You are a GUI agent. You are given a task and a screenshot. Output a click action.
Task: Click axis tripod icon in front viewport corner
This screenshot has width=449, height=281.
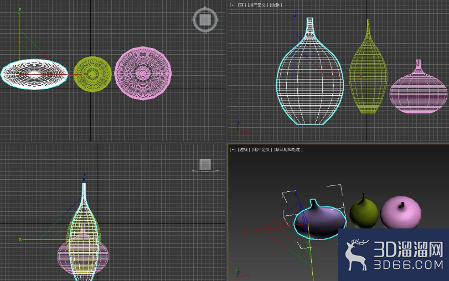pos(242,128)
